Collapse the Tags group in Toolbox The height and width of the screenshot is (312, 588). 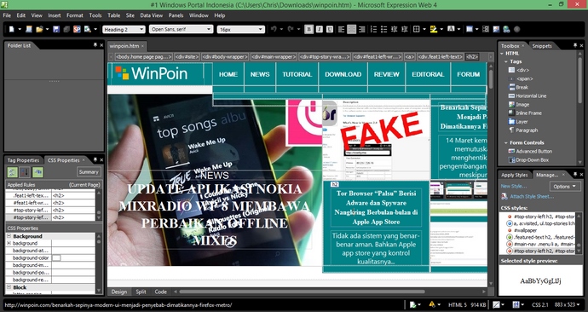click(506, 61)
